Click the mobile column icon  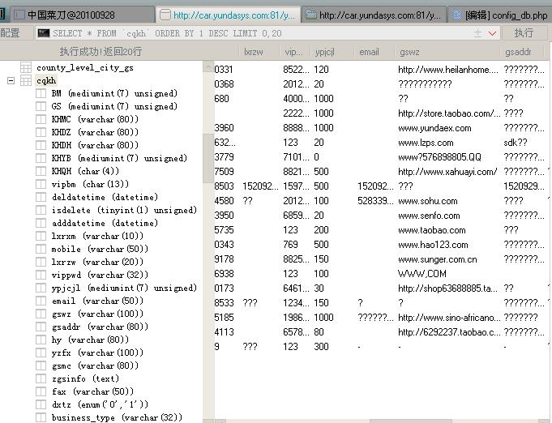[x=41, y=249]
